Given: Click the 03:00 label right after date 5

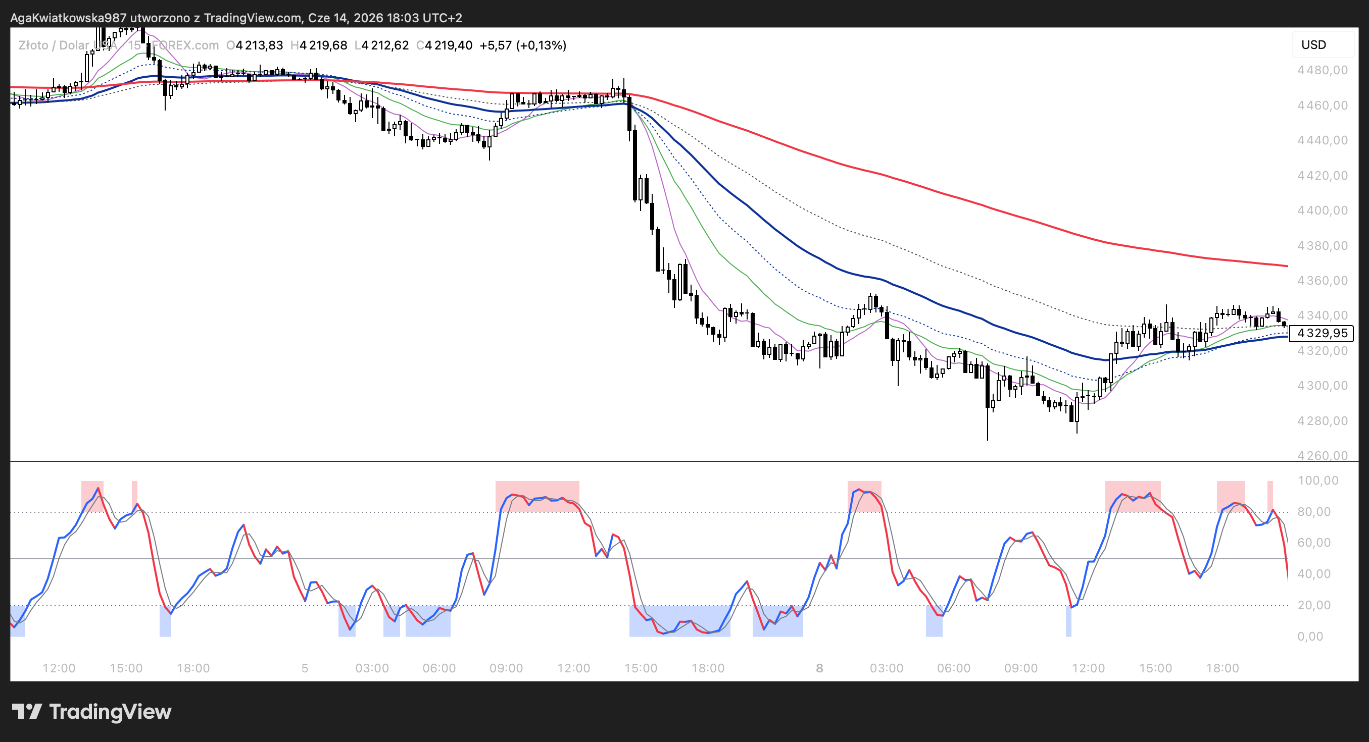Looking at the screenshot, I should 372,668.
